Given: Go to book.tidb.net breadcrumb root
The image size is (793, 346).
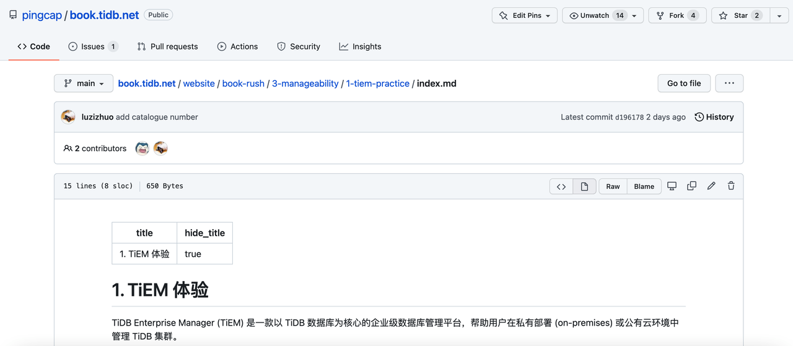Looking at the screenshot, I should point(147,84).
